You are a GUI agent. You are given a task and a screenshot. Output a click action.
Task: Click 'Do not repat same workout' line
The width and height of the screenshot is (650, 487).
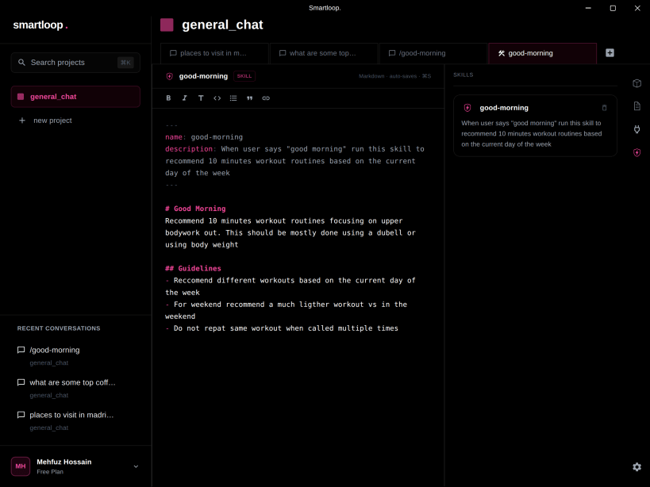(282, 328)
